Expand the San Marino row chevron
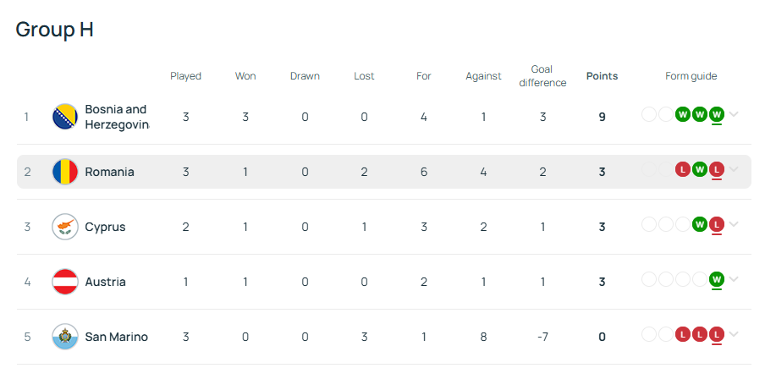Image resolution: width=765 pixels, height=379 pixels. pyautogui.click(x=734, y=334)
